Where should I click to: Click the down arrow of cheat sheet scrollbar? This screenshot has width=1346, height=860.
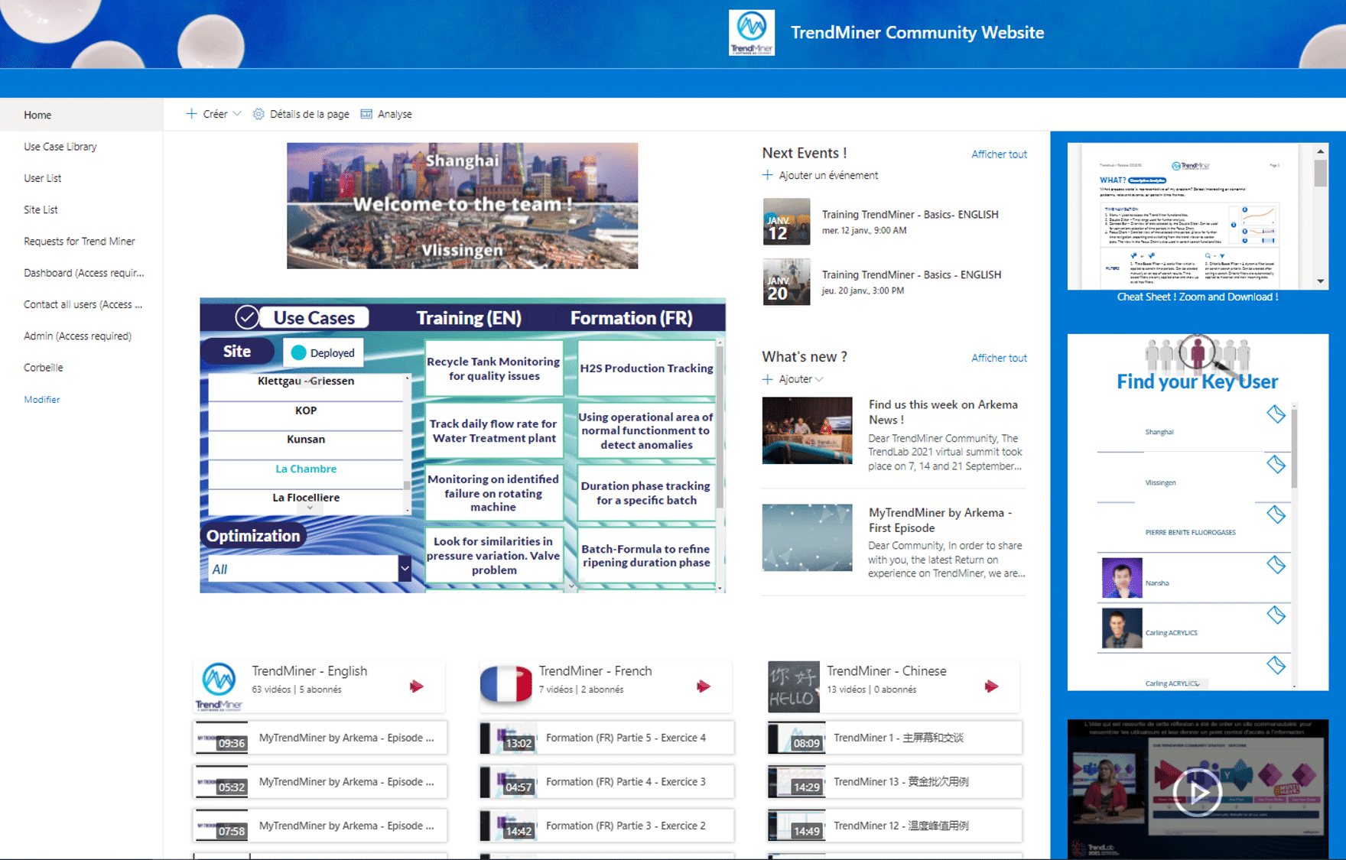(1320, 281)
